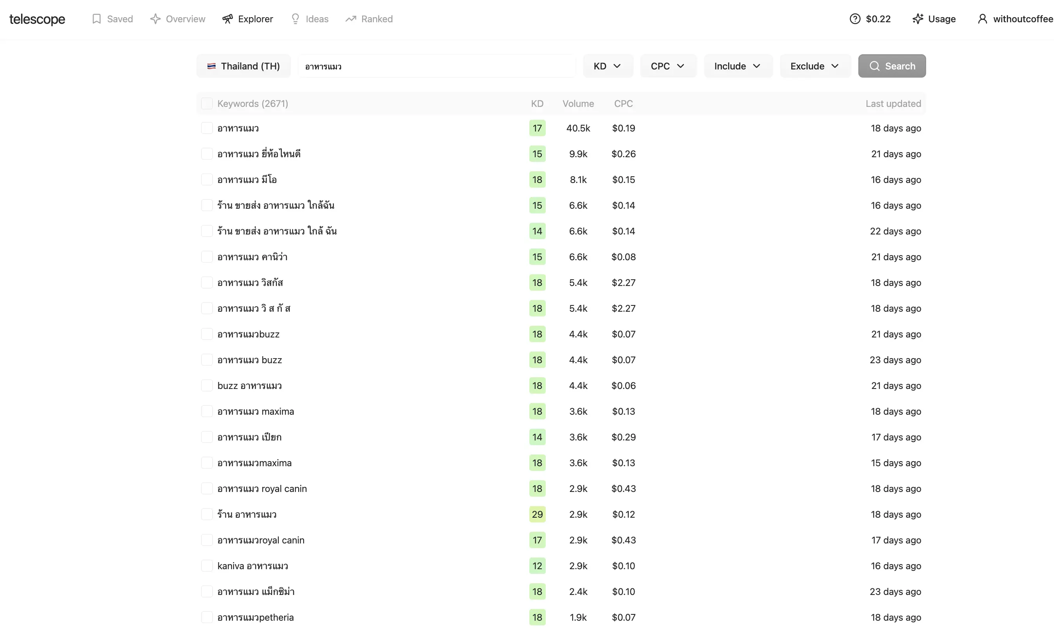Screen dimensions: 1054x632
Task: Click the Ideas lightbulb icon
Action: click(295, 19)
